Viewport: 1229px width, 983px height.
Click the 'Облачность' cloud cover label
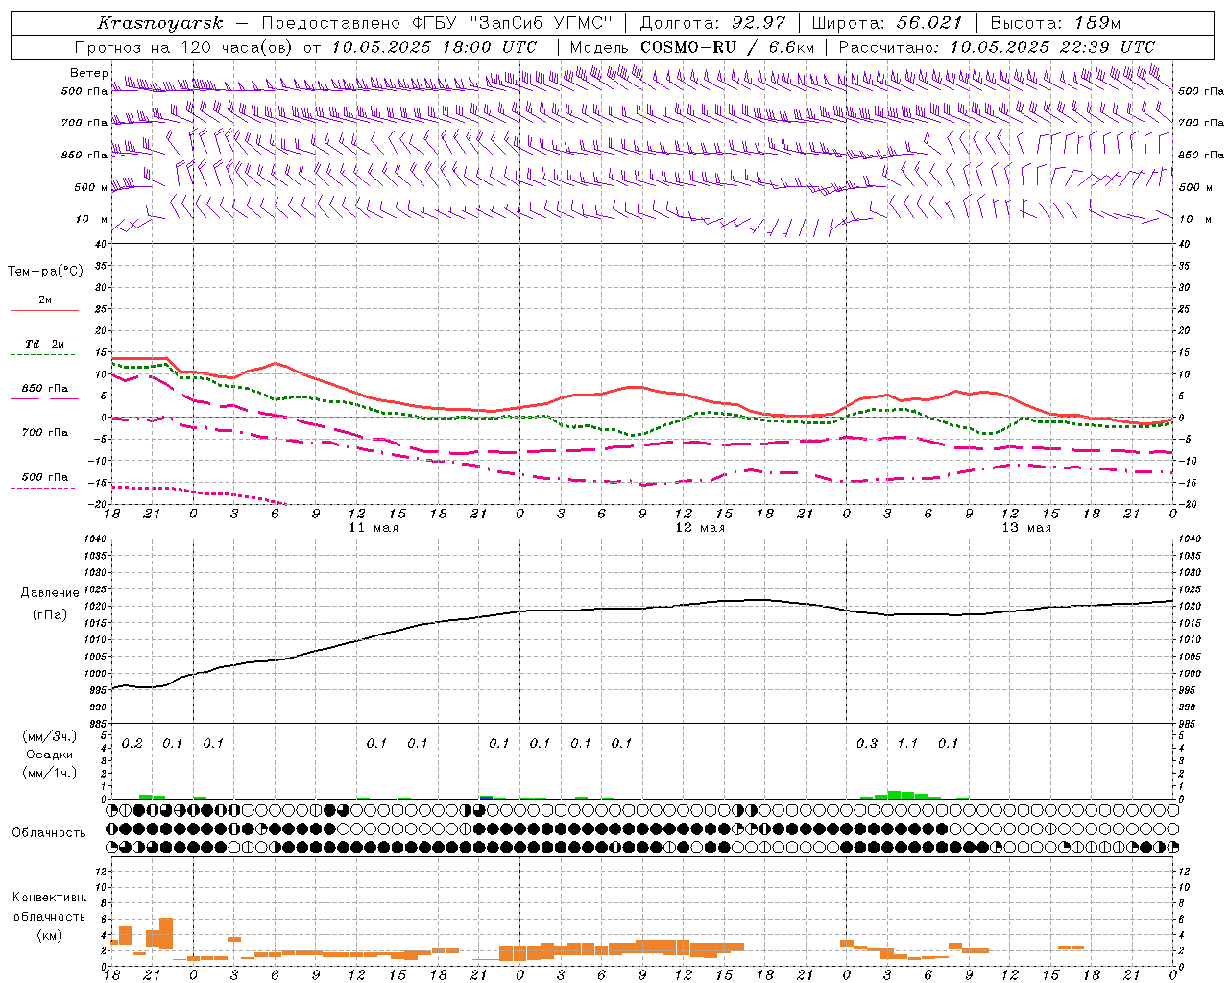[49, 833]
